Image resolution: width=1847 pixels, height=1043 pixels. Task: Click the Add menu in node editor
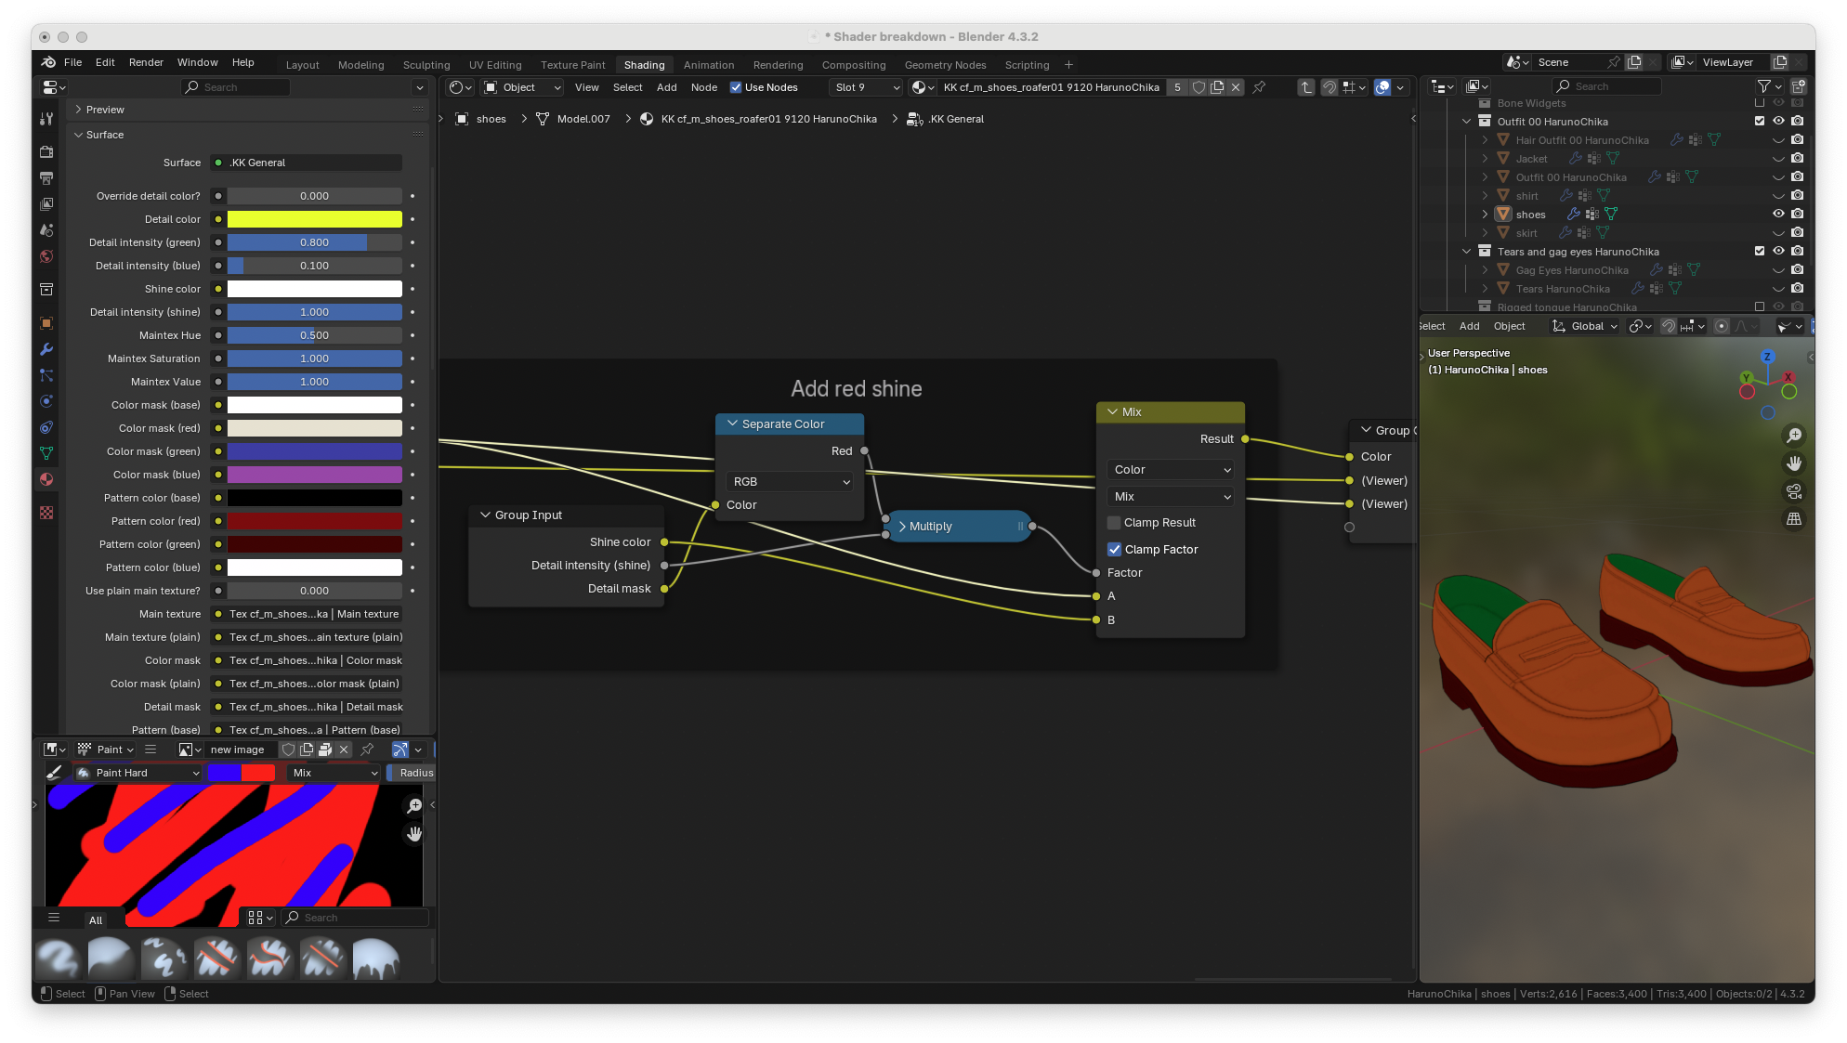(666, 87)
